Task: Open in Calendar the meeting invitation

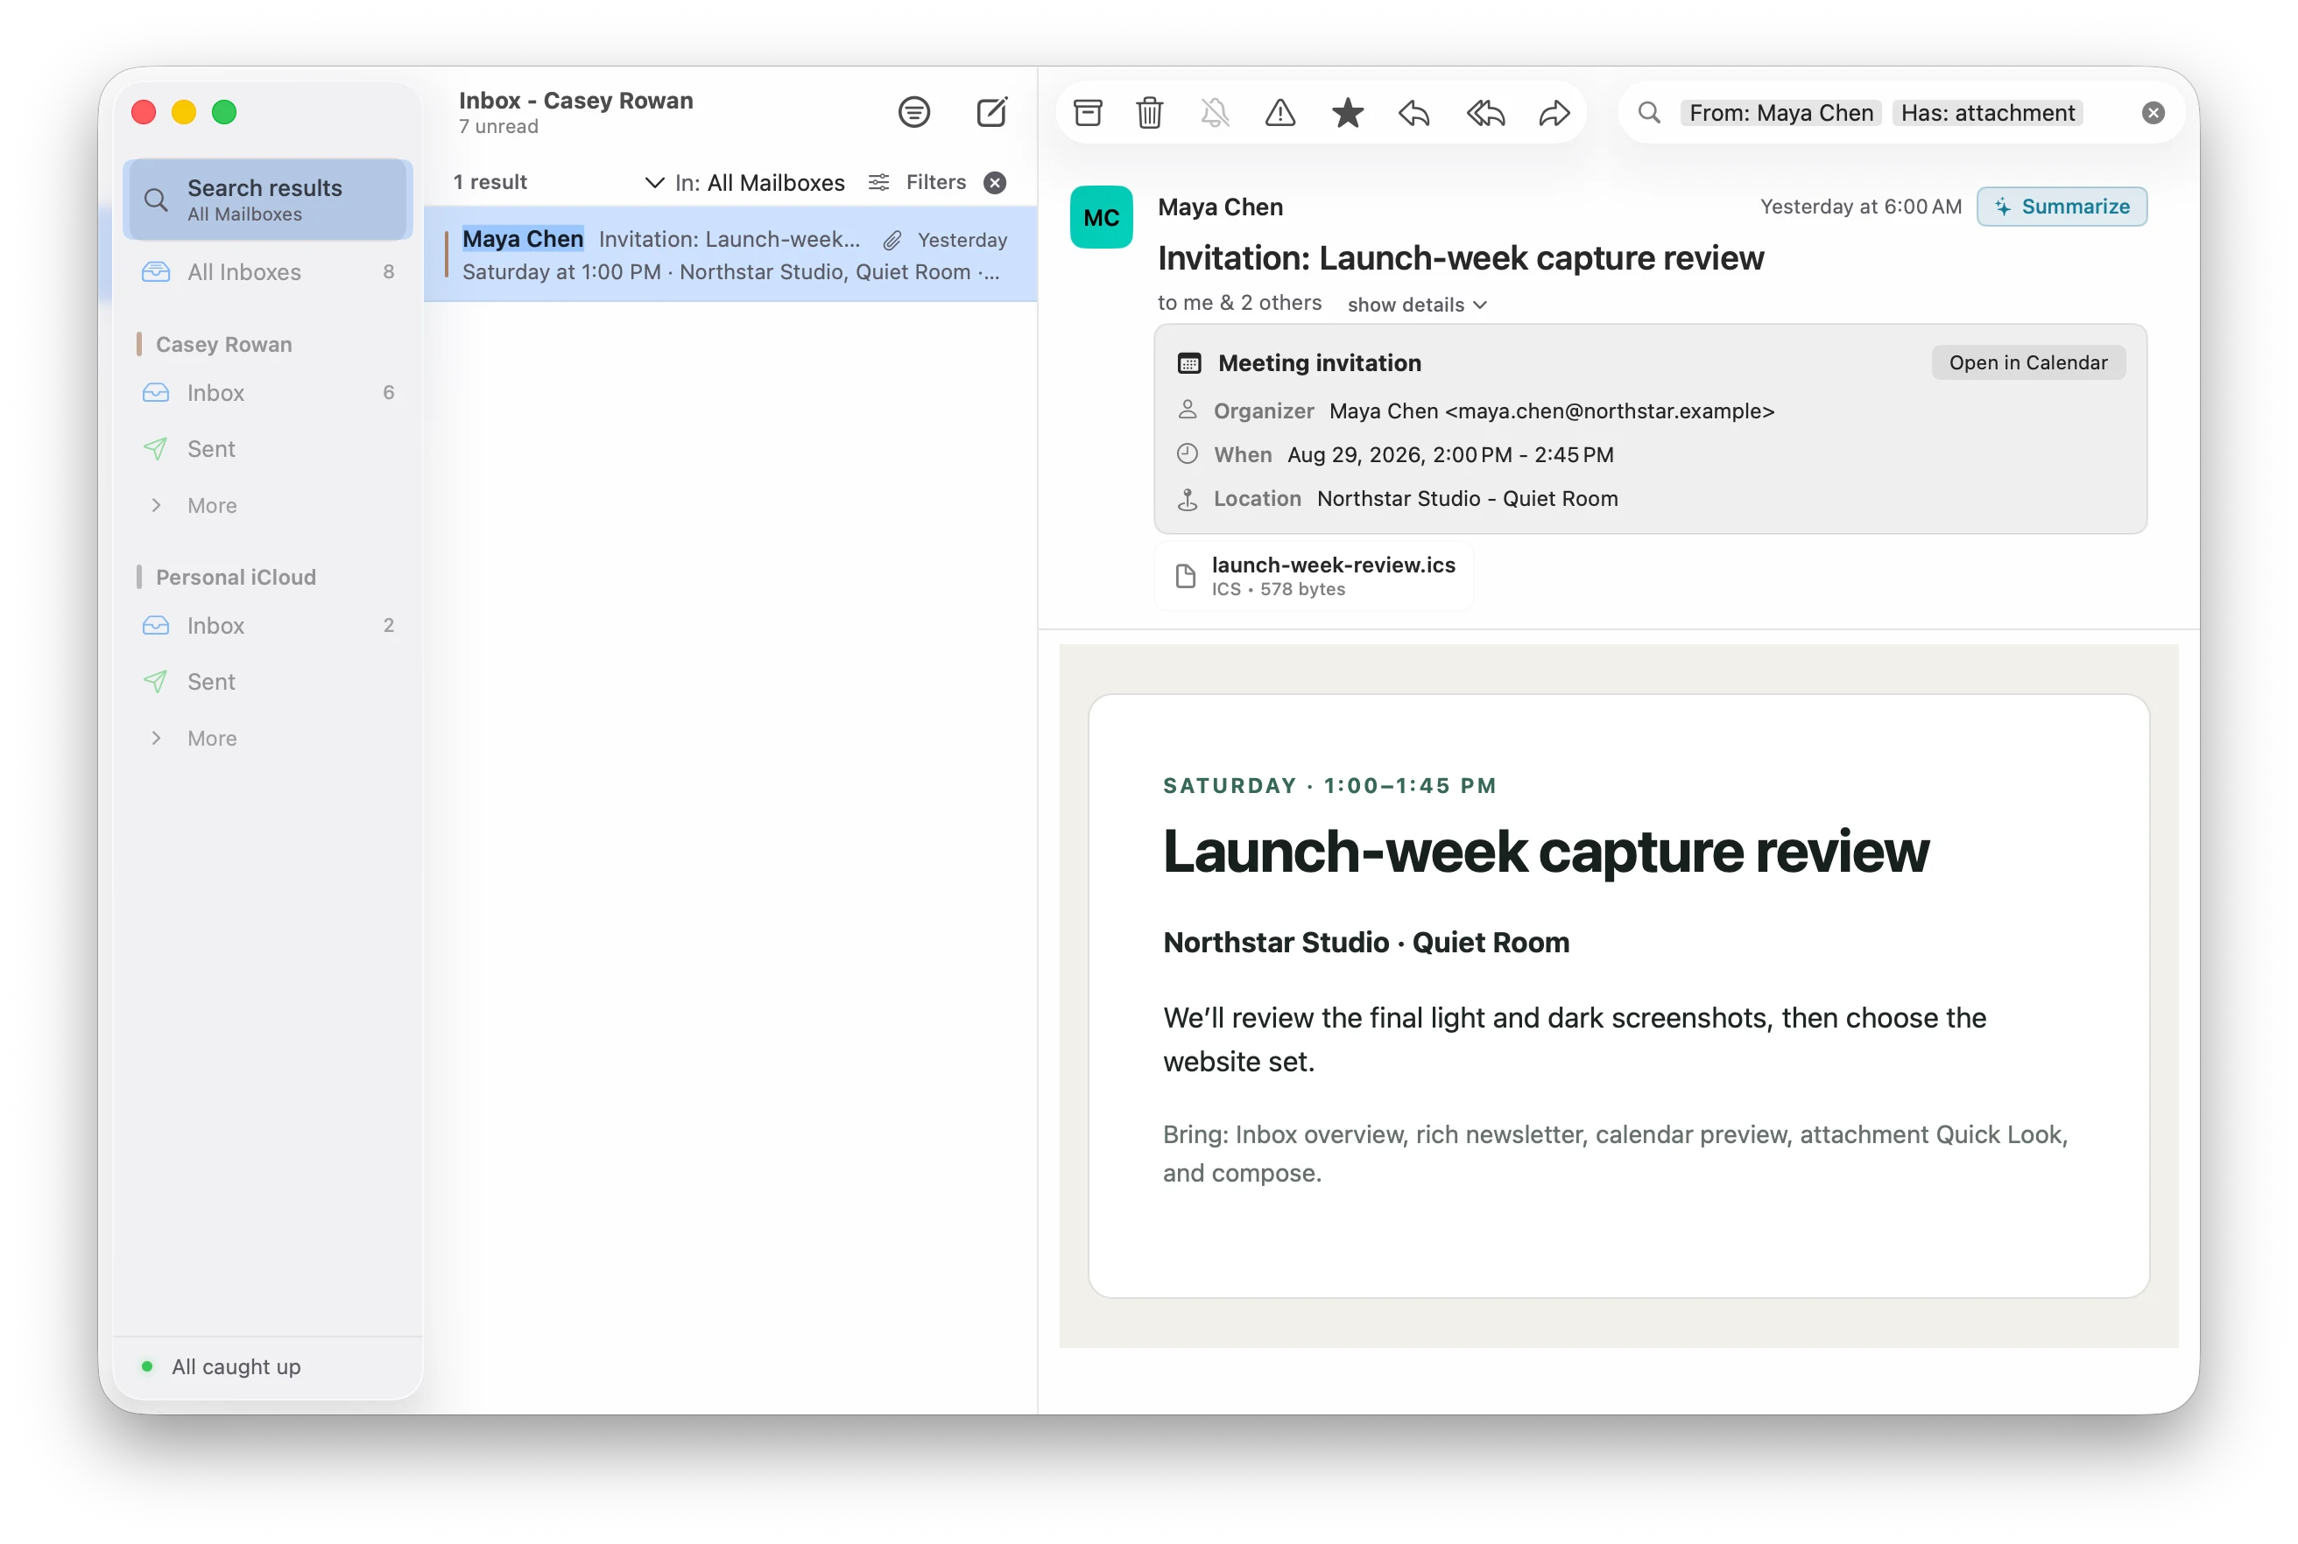Action: tap(2027, 362)
